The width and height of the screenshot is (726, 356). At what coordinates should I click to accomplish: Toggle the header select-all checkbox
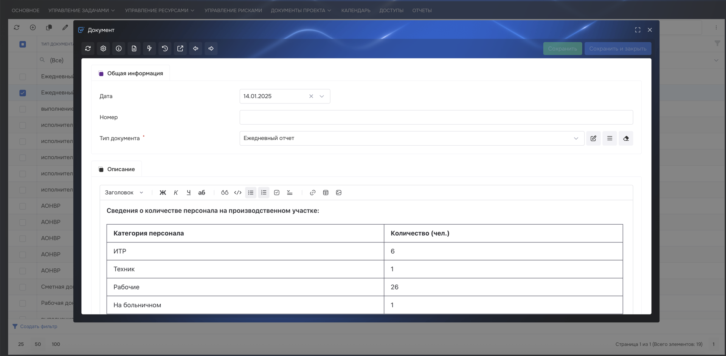point(23,44)
